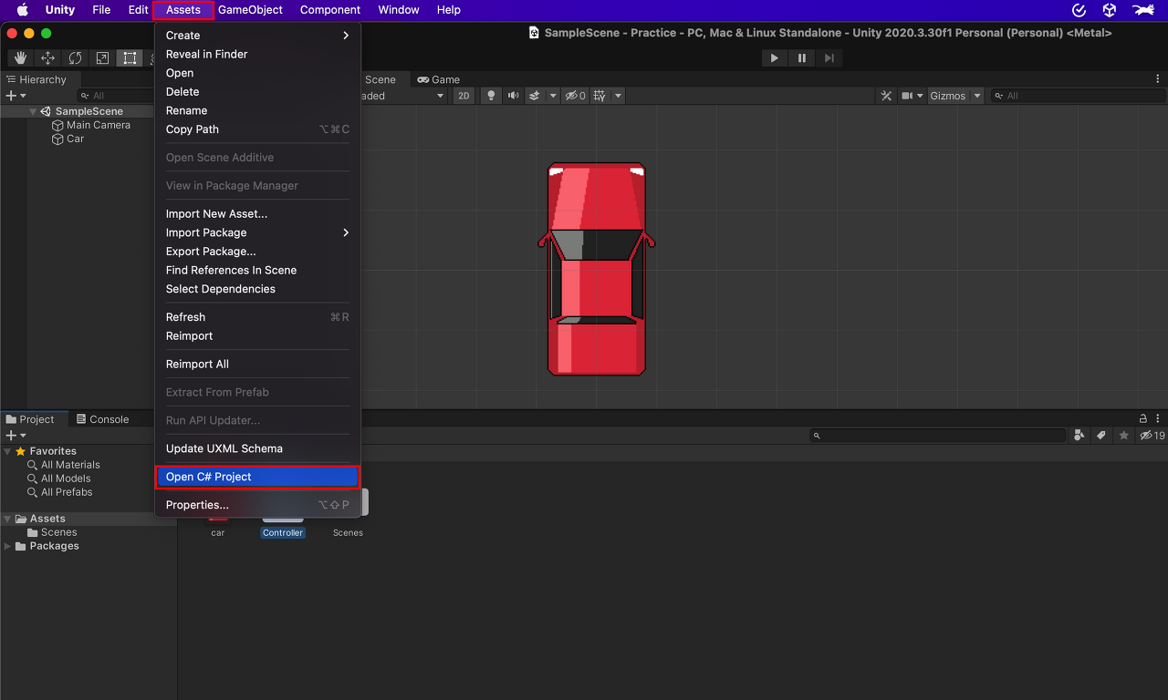
Task: Collapse the SampleScene hierarchy tree
Action: [33, 111]
